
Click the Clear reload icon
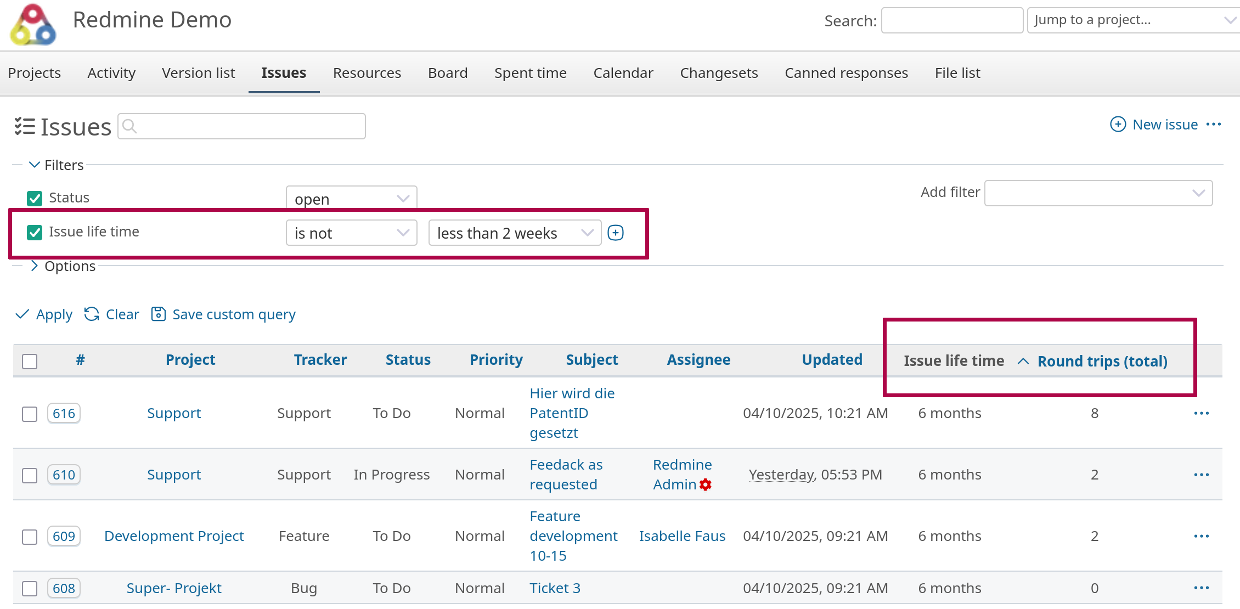click(92, 314)
